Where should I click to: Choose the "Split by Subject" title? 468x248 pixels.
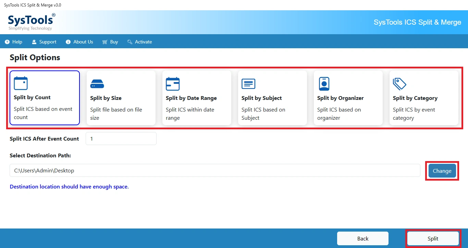pyautogui.click(x=262, y=98)
